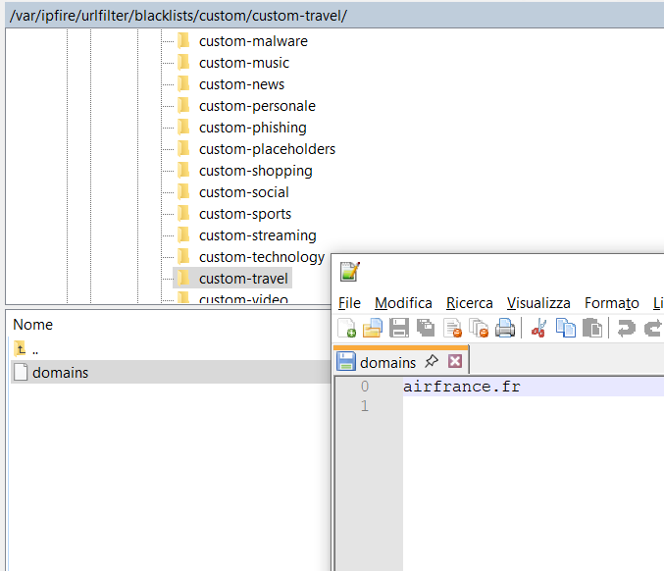Select the custom-malware folder
This screenshot has width=664, height=571.
click(253, 41)
